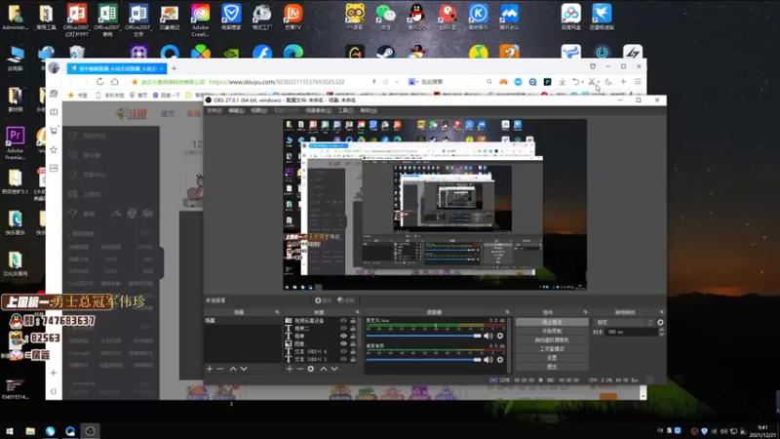Screen dimensions: 780x439
Task: Move scene down in scenes panel
Action: point(244,369)
